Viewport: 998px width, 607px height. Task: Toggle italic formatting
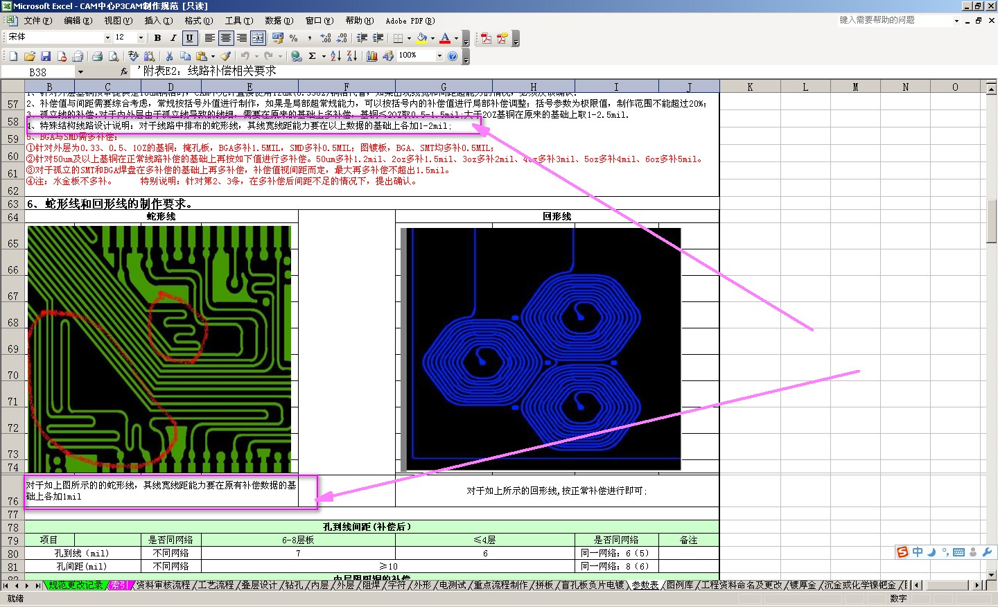tap(173, 38)
